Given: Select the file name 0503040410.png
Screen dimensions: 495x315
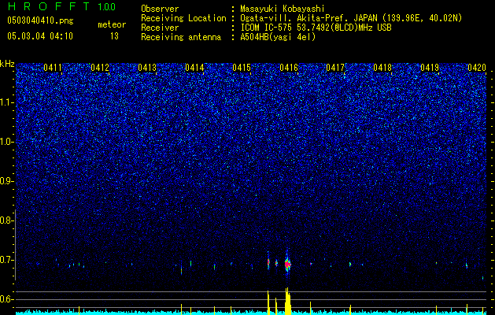Looking at the screenshot, I should pyautogui.click(x=40, y=21).
